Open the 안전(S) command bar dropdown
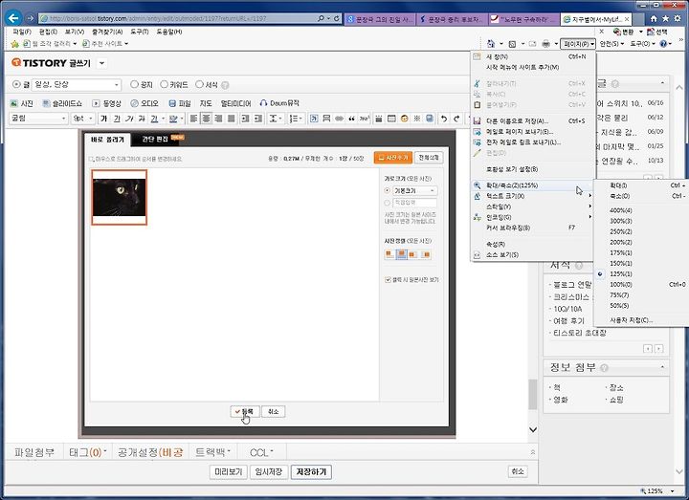The width and height of the screenshot is (689, 500). [611, 44]
